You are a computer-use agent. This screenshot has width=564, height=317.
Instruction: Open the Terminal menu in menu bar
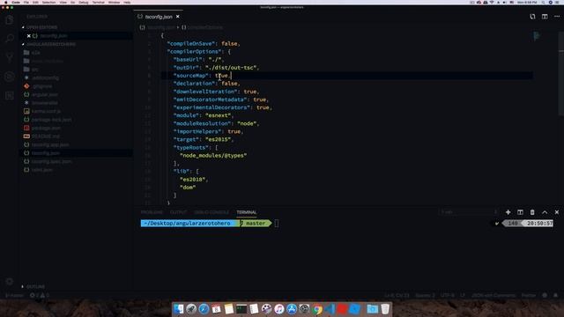click(x=98, y=3)
